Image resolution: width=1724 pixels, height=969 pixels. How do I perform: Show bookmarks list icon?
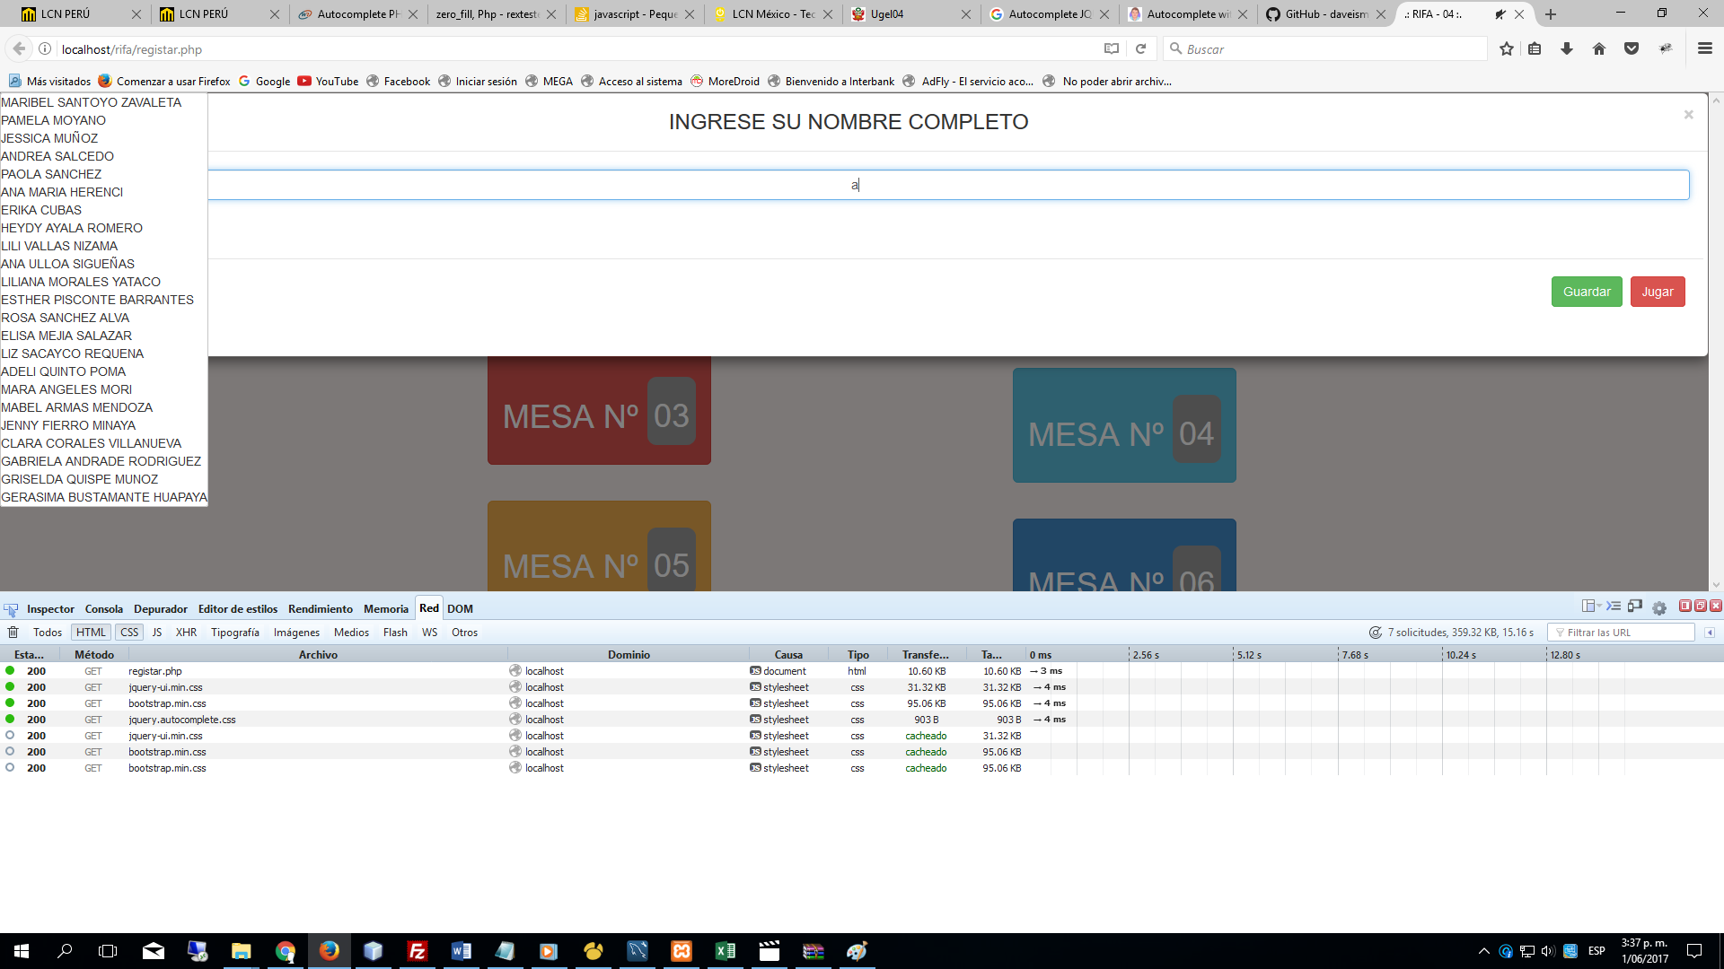click(1535, 49)
